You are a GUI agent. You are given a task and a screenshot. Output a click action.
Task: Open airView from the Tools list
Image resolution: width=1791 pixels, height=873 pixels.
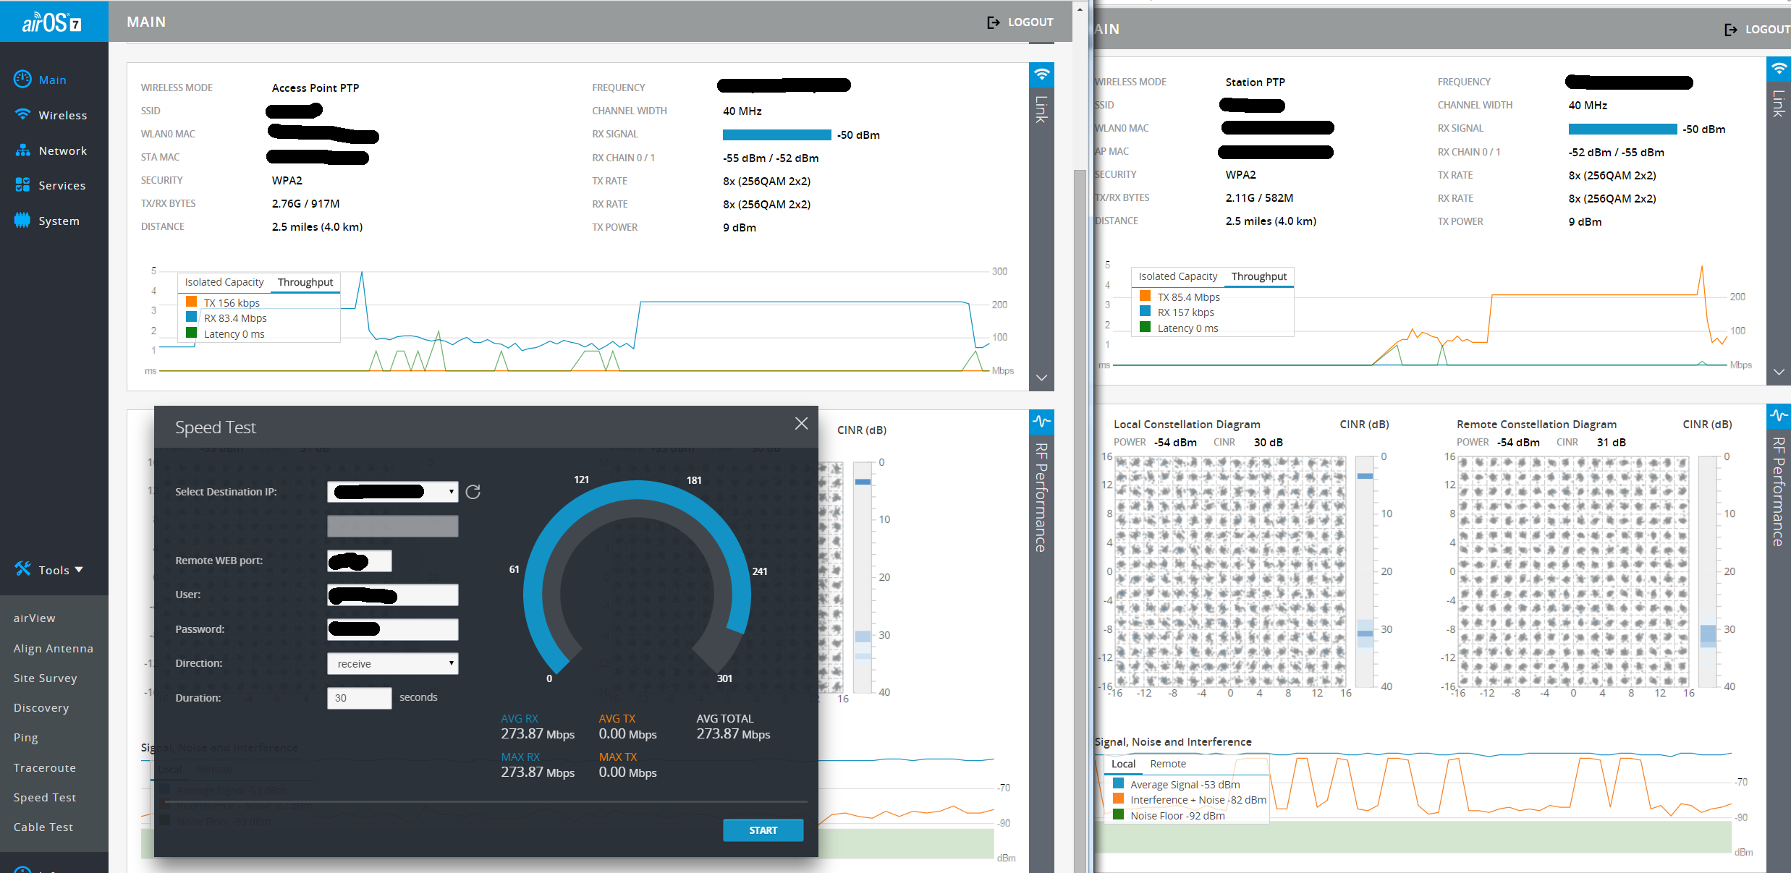coord(35,618)
